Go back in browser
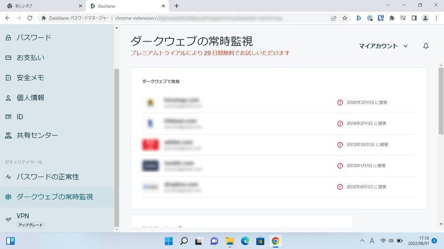This screenshot has width=444, height=249. click(x=8, y=18)
